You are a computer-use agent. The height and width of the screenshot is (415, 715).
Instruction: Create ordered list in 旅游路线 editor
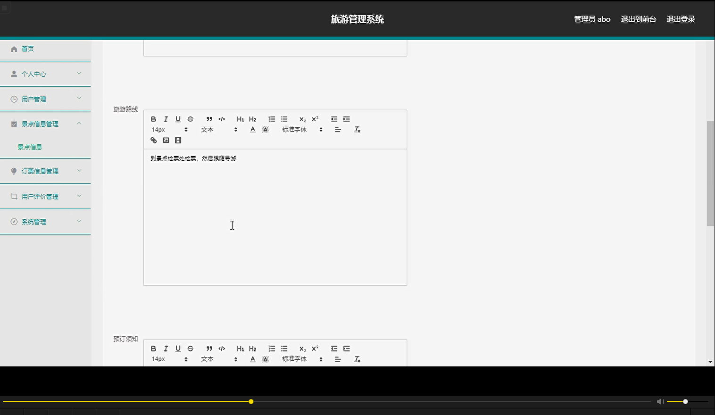coord(272,119)
